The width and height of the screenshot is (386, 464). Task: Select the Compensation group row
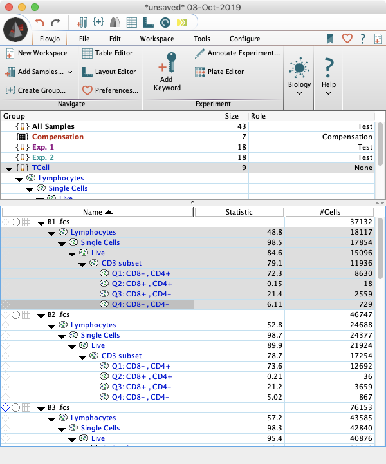click(x=188, y=137)
